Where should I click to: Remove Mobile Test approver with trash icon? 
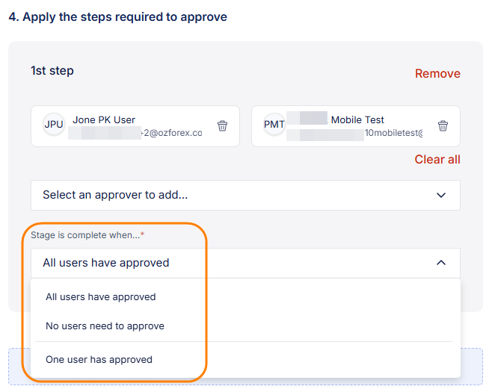pyautogui.click(x=443, y=126)
